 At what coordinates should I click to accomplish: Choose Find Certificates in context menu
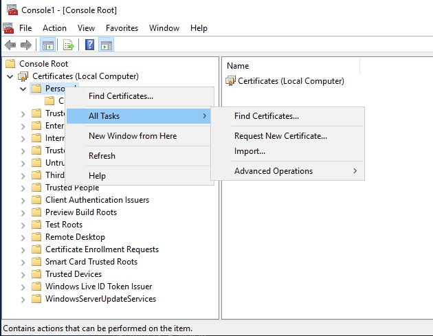(140, 96)
